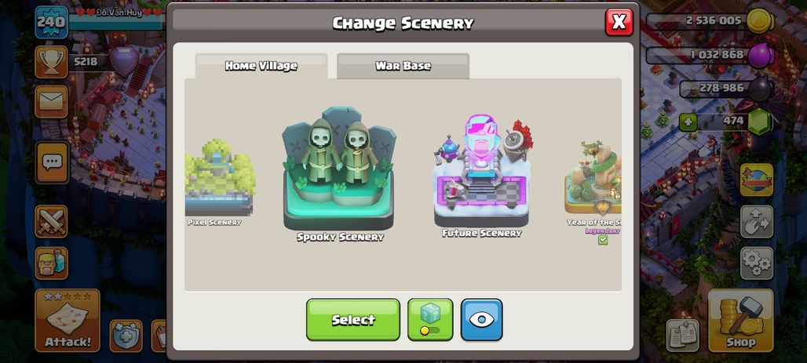Open the layout editor hand-arrows icon

click(x=757, y=222)
